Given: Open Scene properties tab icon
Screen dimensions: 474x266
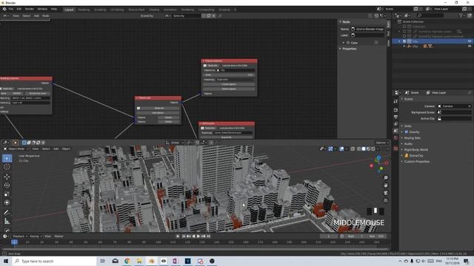Looking at the screenshot, I should (395, 131).
